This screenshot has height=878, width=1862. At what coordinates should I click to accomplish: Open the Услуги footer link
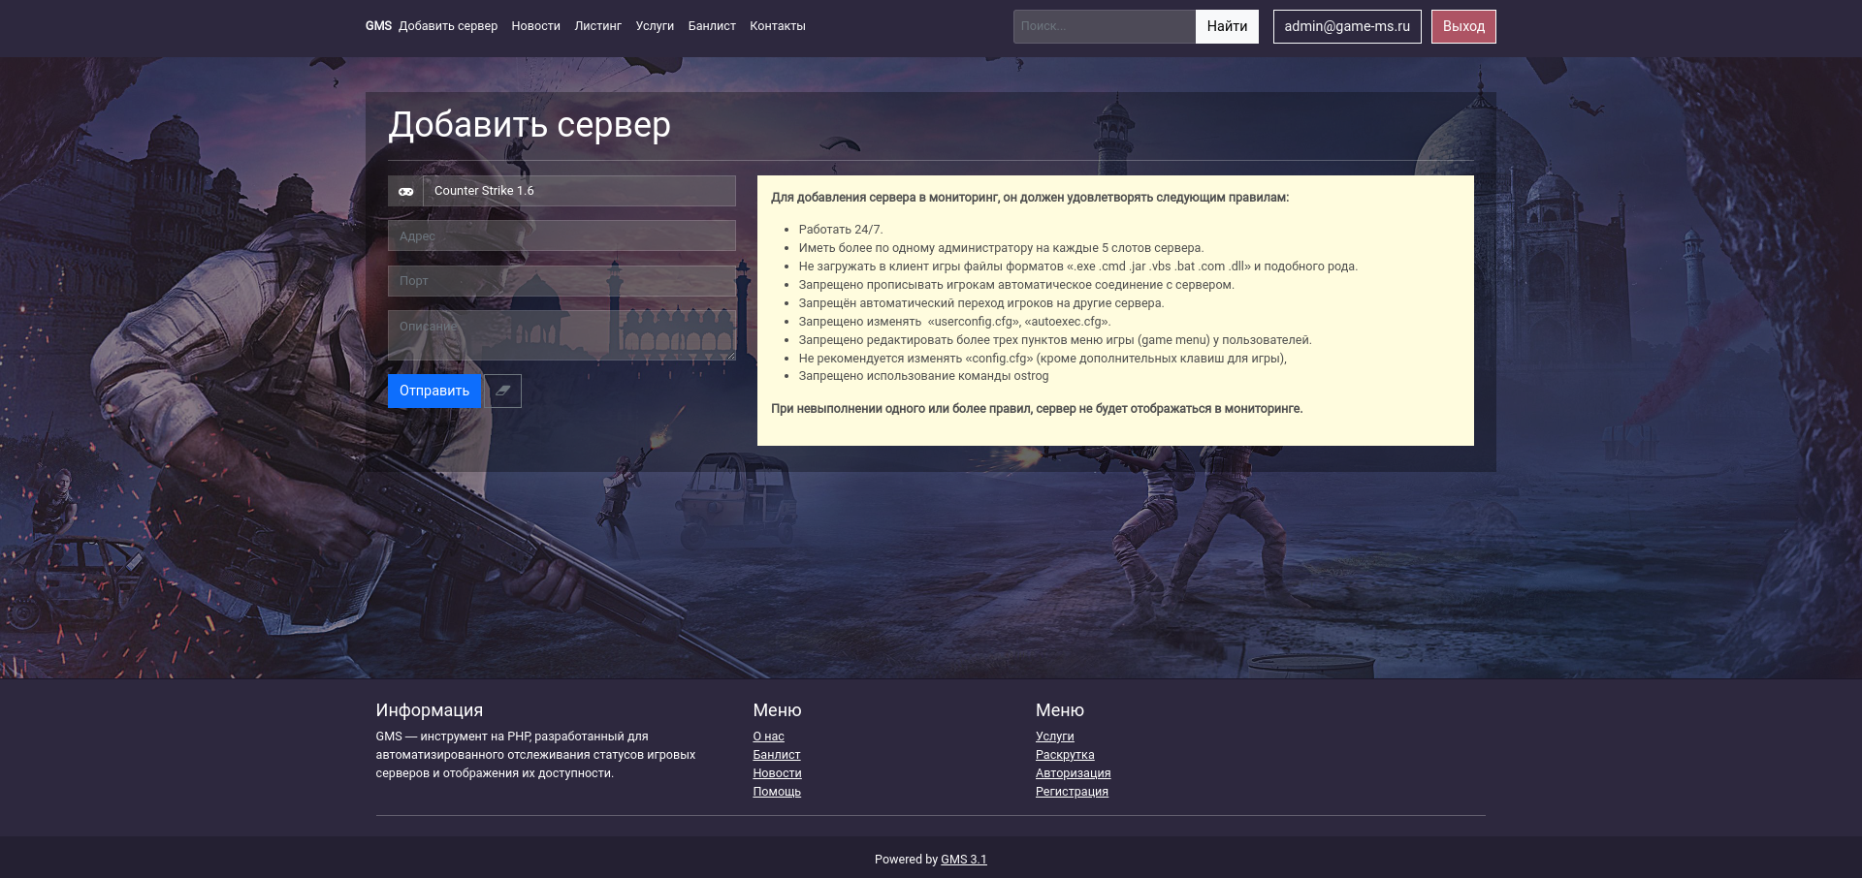[1055, 737]
